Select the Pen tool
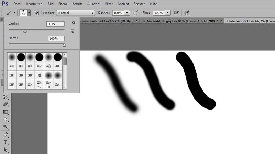Screen dimensions: 275x154 [5, 135]
